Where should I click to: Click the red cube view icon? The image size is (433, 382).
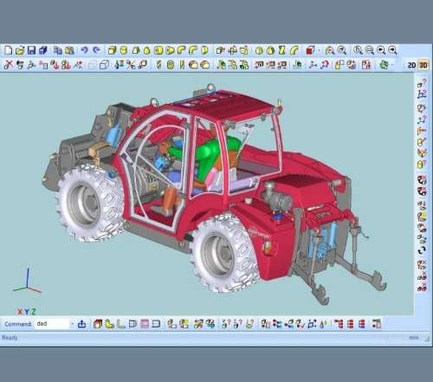(310, 50)
